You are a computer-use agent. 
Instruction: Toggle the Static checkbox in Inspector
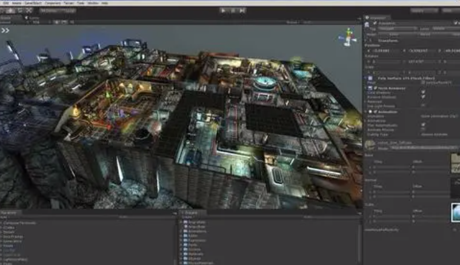point(456,23)
